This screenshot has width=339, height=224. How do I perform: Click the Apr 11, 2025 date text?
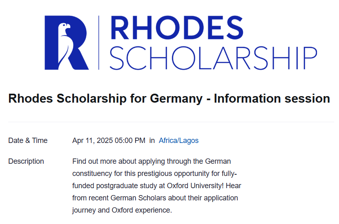click(x=92, y=141)
